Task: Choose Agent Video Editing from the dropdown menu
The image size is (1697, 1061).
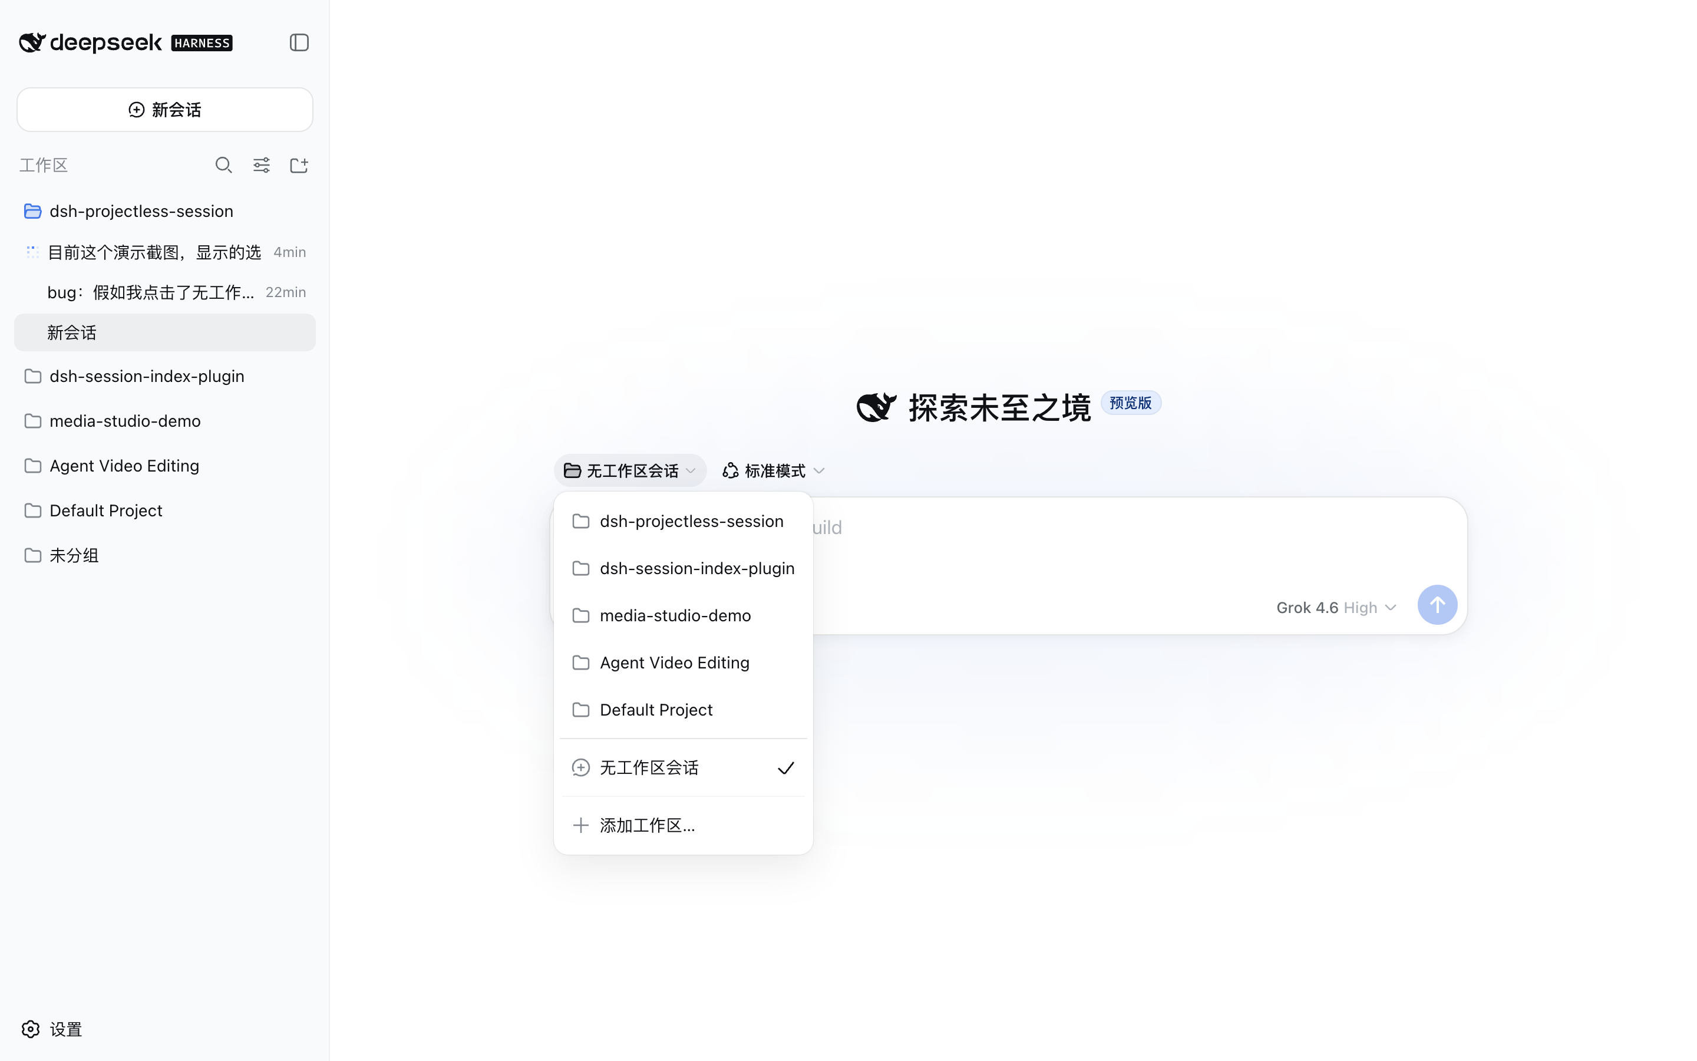Action: click(x=683, y=663)
